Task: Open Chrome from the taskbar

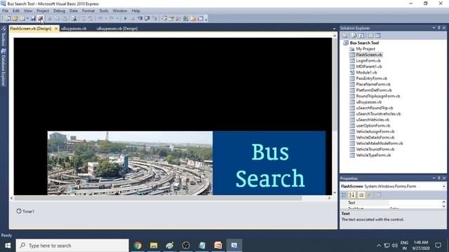Action: click(x=138, y=246)
